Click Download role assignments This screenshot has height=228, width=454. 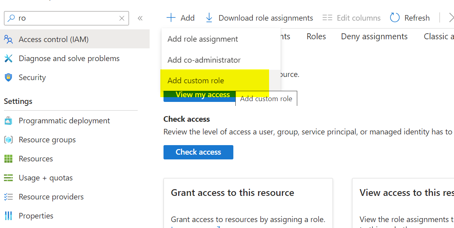[x=259, y=18]
